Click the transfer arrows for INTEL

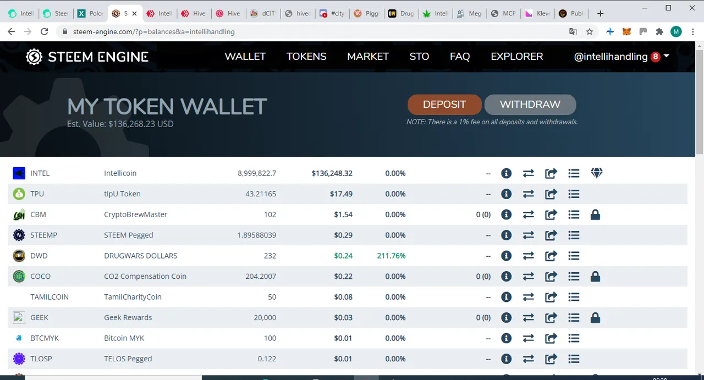529,173
